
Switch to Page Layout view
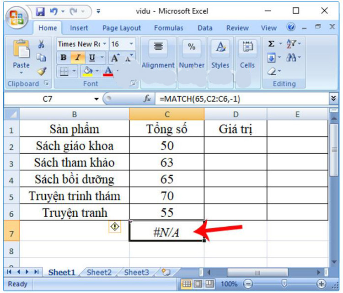[198, 284]
